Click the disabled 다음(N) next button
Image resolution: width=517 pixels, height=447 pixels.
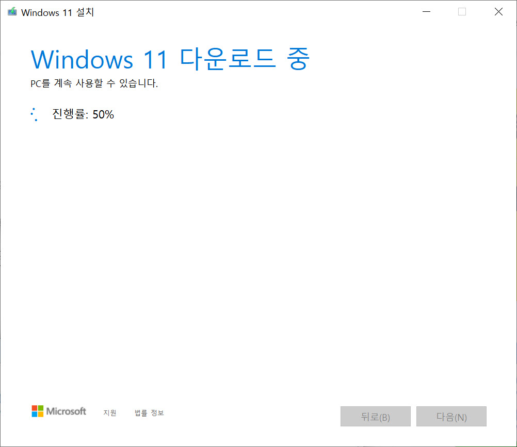451,416
